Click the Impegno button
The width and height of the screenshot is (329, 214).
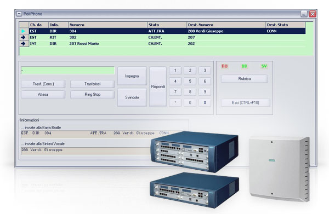tap(132, 76)
